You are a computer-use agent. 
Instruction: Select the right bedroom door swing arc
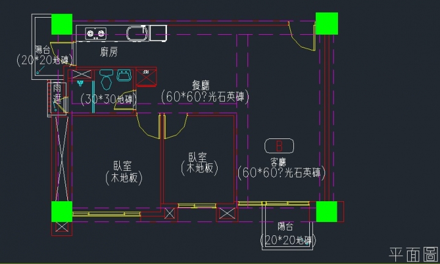click(x=175, y=126)
